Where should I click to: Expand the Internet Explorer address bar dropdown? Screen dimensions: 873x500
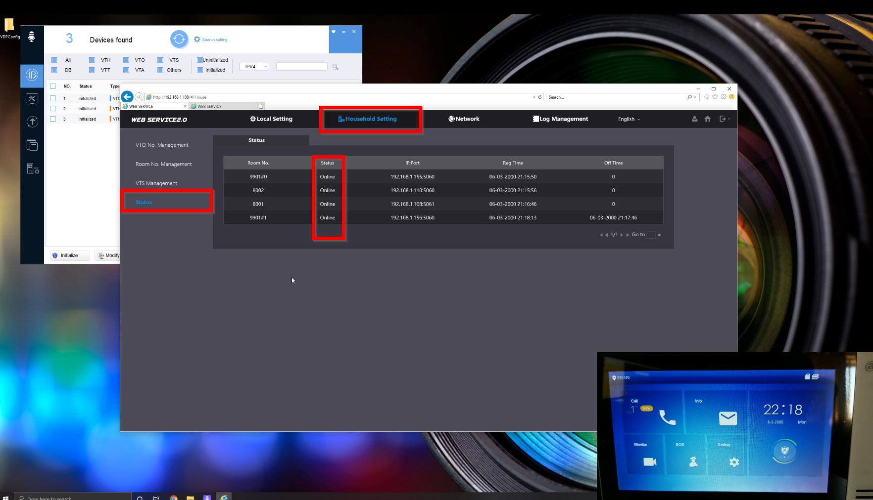pyautogui.click(x=534, y=97)
